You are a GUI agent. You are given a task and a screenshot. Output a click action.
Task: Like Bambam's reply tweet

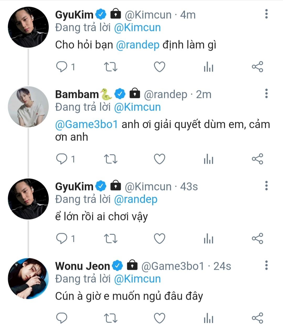[x=159, y=159]
